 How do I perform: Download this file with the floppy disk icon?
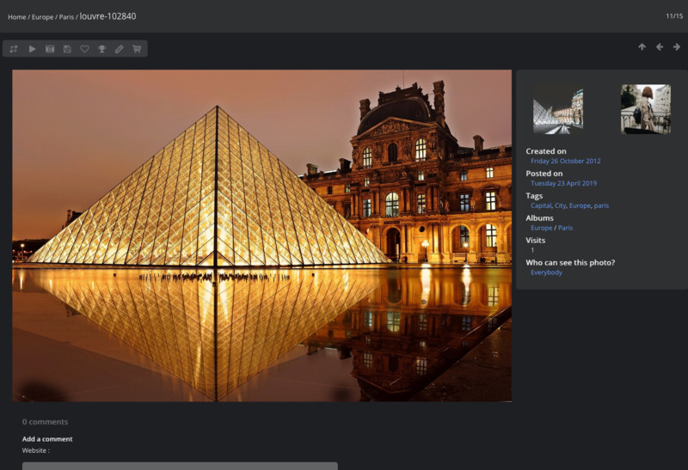coord(67,49)
